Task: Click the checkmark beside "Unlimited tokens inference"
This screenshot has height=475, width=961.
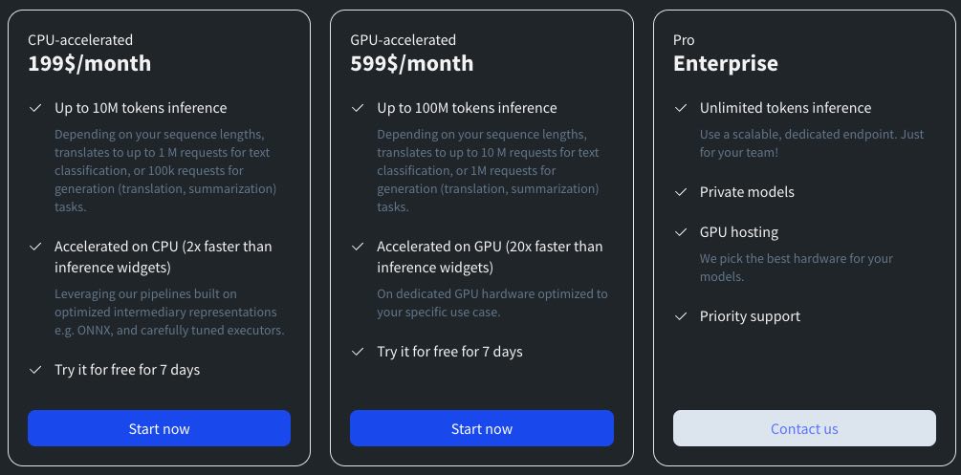Action: (x=681, y=108)
